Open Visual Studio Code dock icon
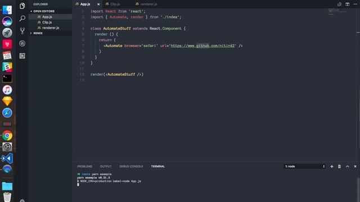Image resolution: width=360 pixels, height=202 pixels. point(7,158)
